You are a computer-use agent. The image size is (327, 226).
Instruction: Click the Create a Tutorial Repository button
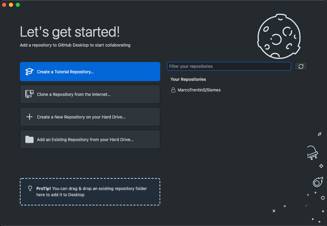[x=90, y=72]
